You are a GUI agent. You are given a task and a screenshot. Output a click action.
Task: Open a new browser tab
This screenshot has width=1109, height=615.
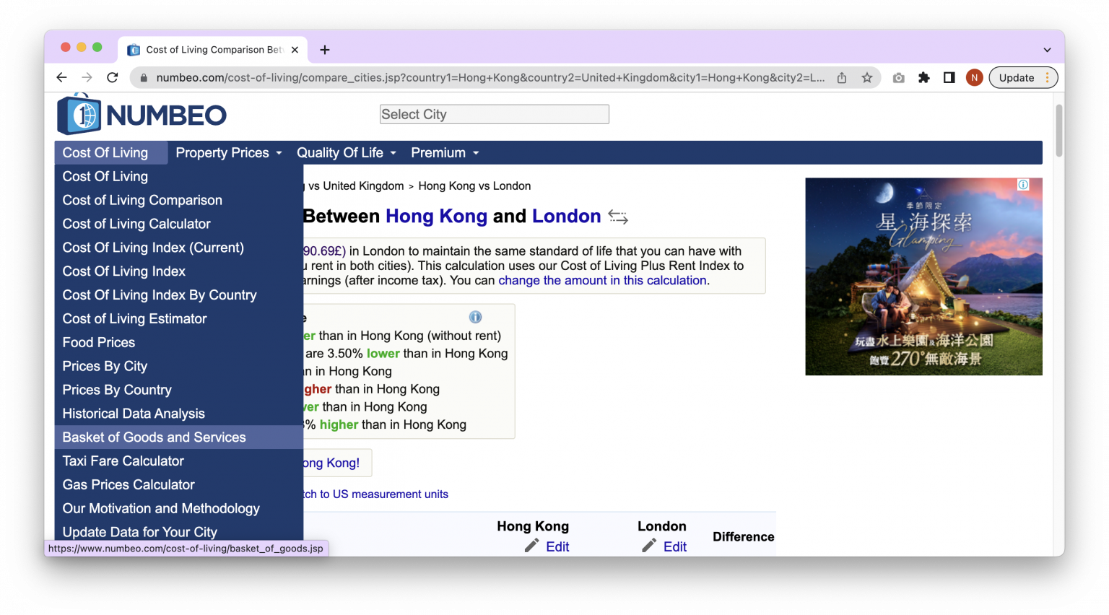pos(325,50)
